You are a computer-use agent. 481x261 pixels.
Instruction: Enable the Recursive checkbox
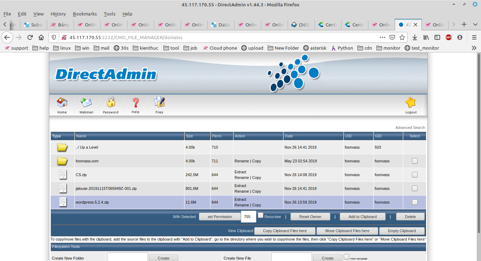pyautogui.click(x=261, y=215)
